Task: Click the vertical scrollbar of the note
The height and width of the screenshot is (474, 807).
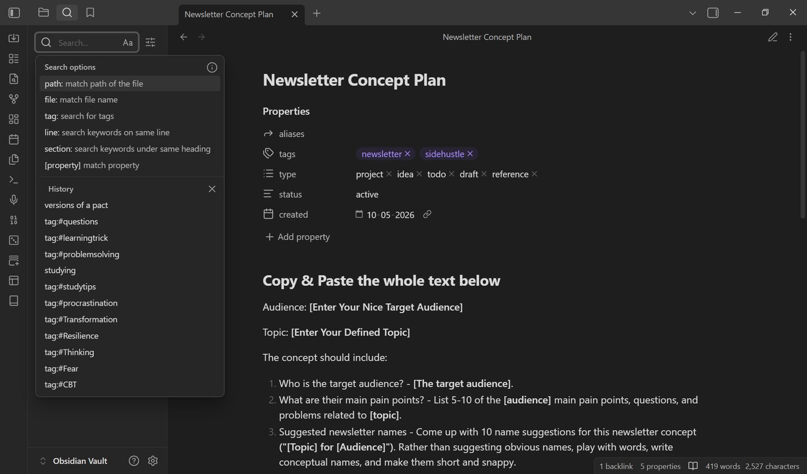Action: tap(803, 135)
